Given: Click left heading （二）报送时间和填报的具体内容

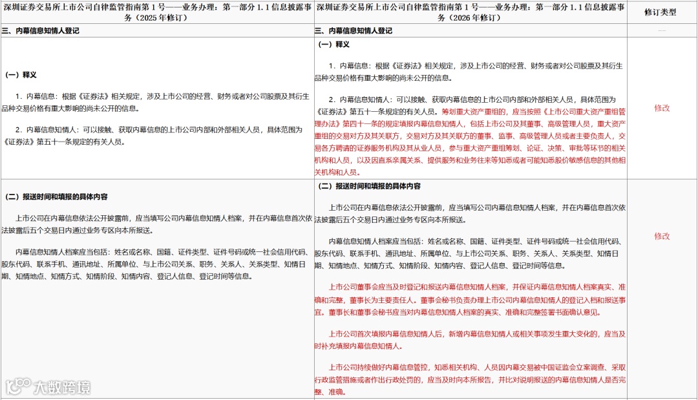Looking at the screenshot, I should (x=56, y=196).
